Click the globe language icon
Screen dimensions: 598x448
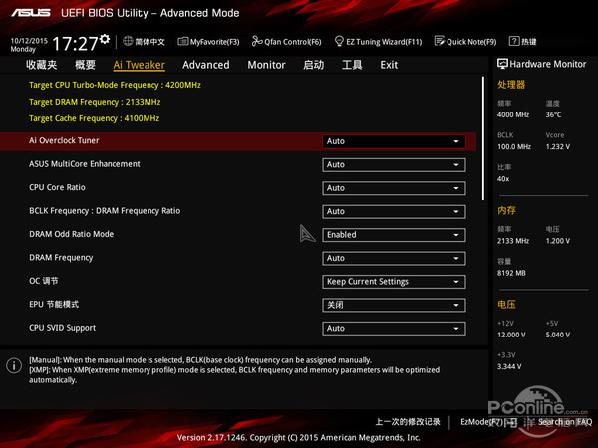pyautogui.click(x=128, y=41)
